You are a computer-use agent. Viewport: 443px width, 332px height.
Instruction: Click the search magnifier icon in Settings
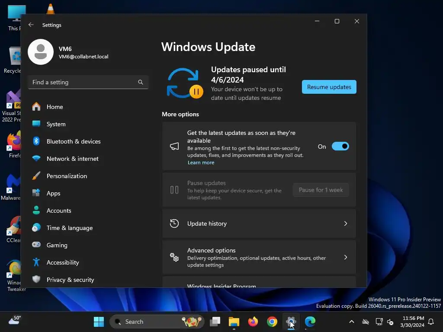(x=141, y=82)
